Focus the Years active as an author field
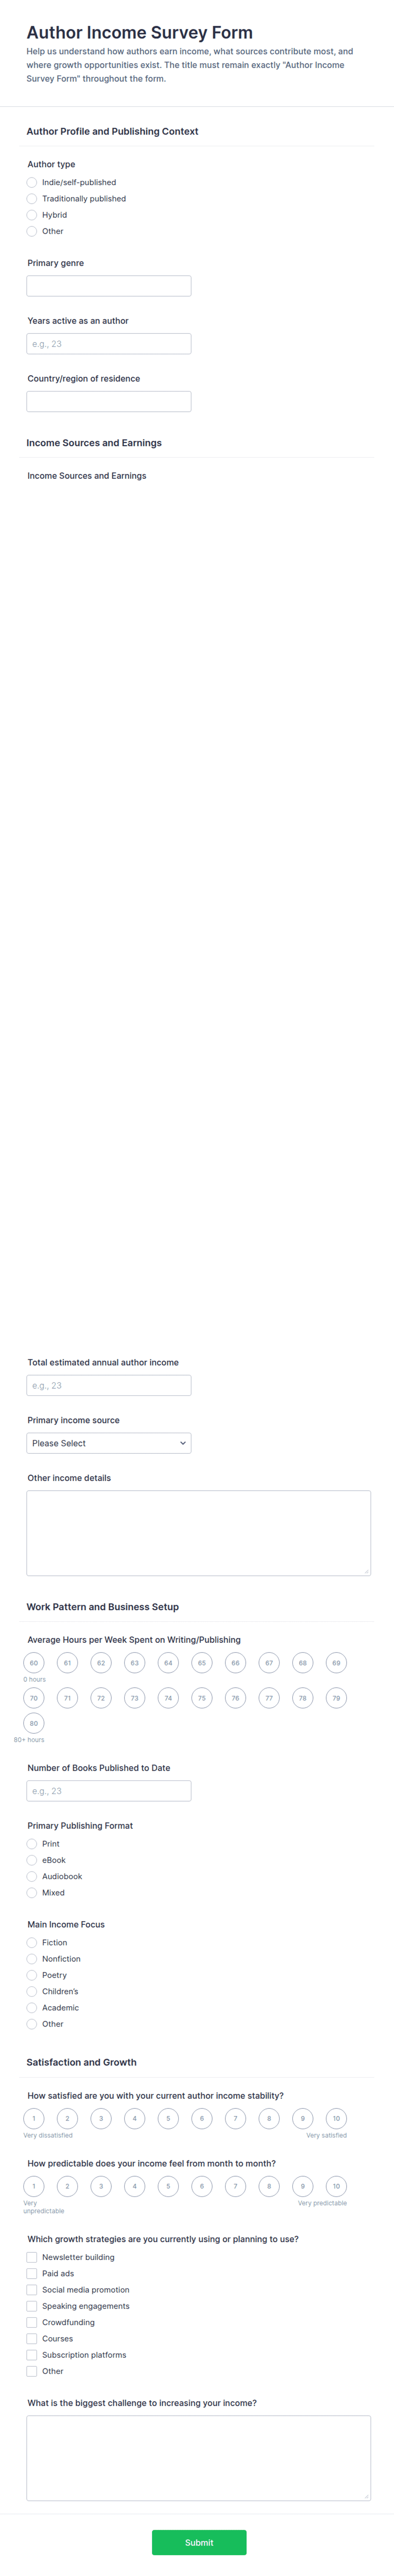 click(x=109, y=344)
